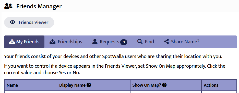239x93 pixels.
Task: Click the help icon next to Display Name
Action: click(89, 85)
